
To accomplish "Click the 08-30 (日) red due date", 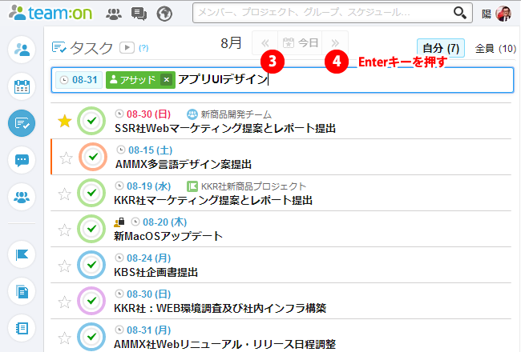I will [x=148, y=114].
